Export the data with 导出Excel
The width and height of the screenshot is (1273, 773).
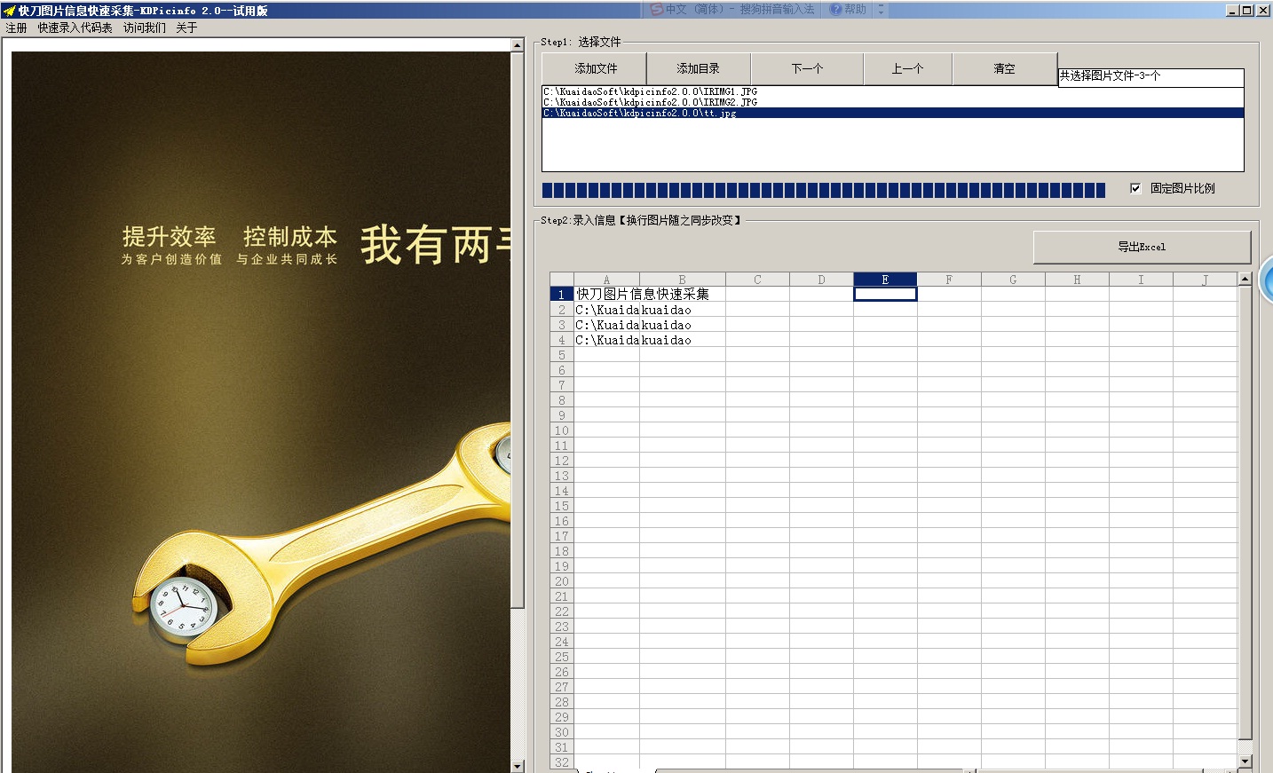click(1142, 247)
